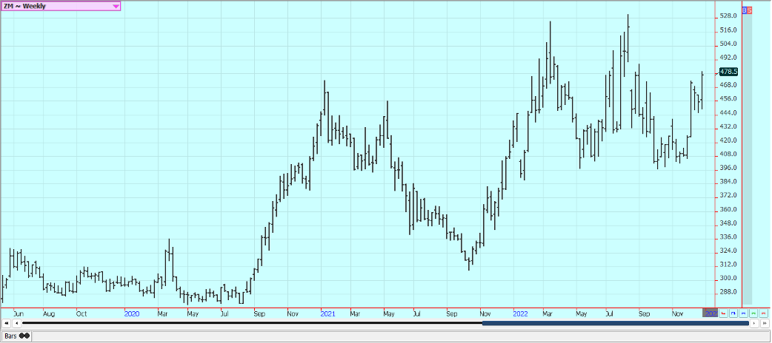772x343 pixels.
Task: Click the blue B buy button
Action: point(745,10)
